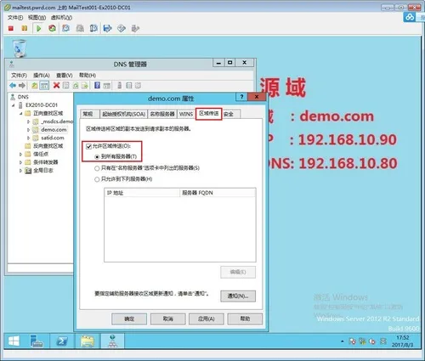Open the 操作(A) menu in DNS Manager
Image resolution: width=425 pixels, height=361 pixels.
tap(42, 76)
